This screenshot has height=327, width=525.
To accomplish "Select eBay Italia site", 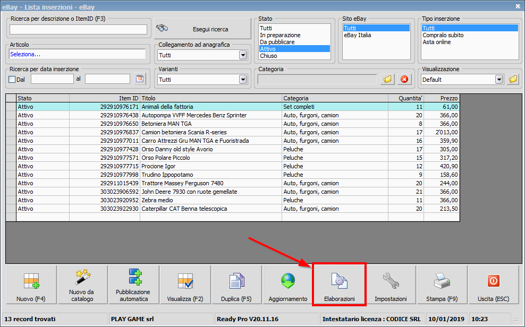I will [x=376, y=35].
